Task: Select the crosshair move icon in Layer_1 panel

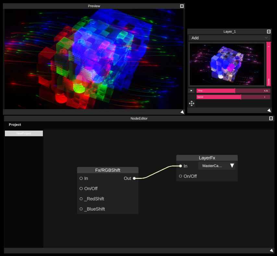Action: coord(191,103)
